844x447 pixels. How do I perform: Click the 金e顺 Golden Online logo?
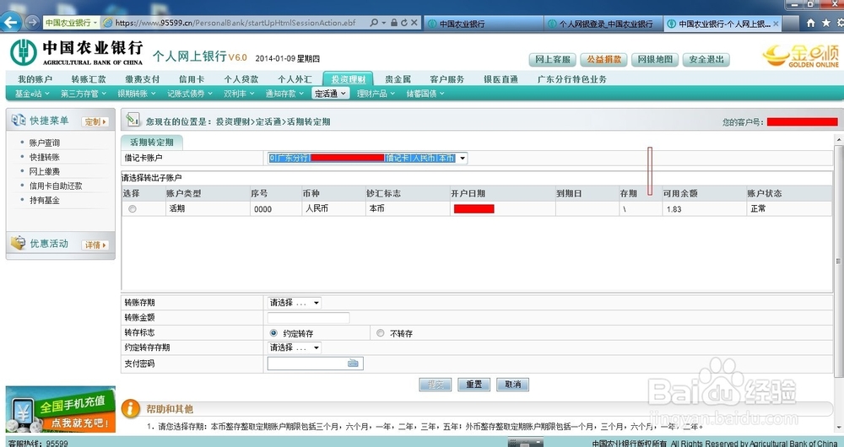pos(801,56)
